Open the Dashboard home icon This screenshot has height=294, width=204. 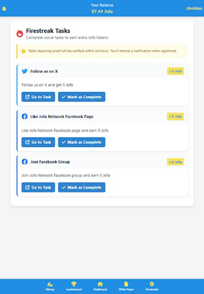tap(100, 286)
